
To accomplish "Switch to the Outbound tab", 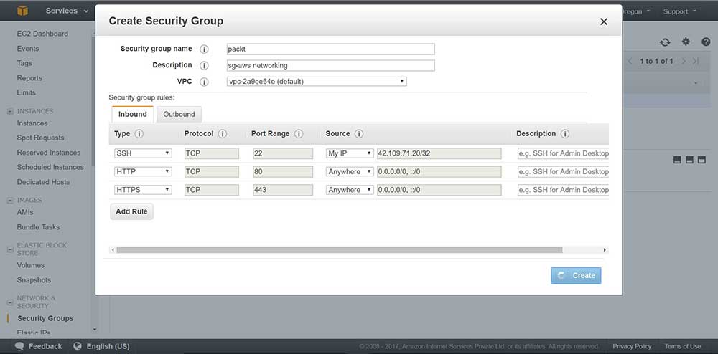I will [179, 114].
